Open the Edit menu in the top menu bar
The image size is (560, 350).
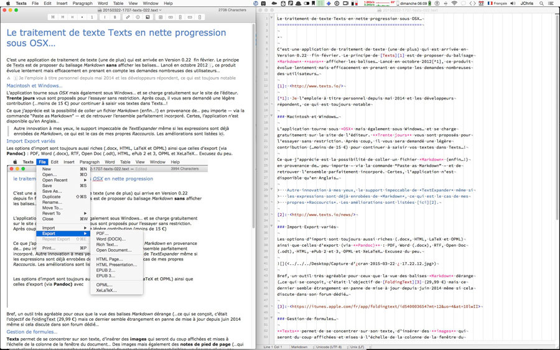[47, 3]
